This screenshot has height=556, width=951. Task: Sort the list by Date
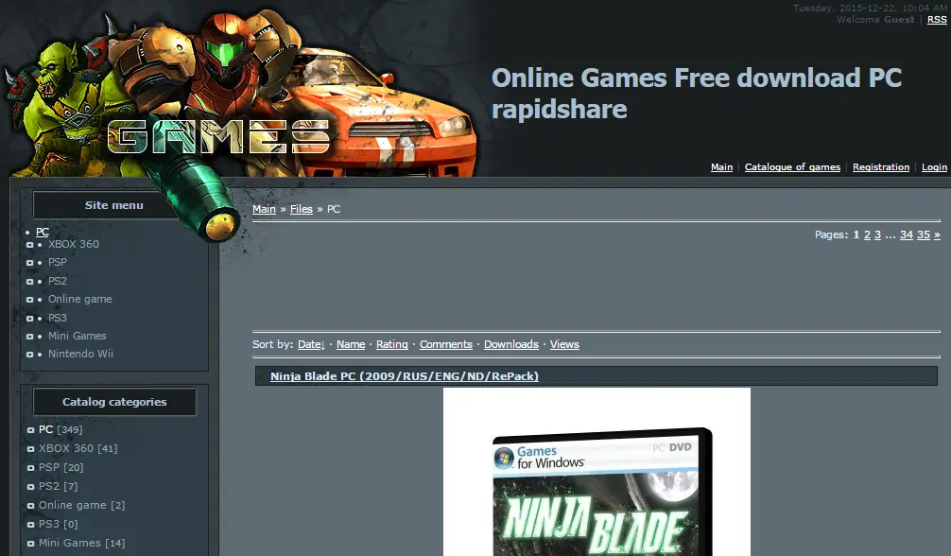pyautogui.click(x=311, y=344)
